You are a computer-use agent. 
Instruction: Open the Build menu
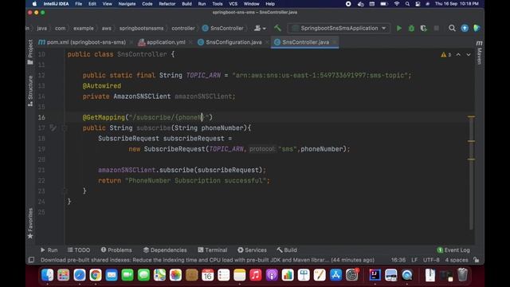[x=186, y=4]
